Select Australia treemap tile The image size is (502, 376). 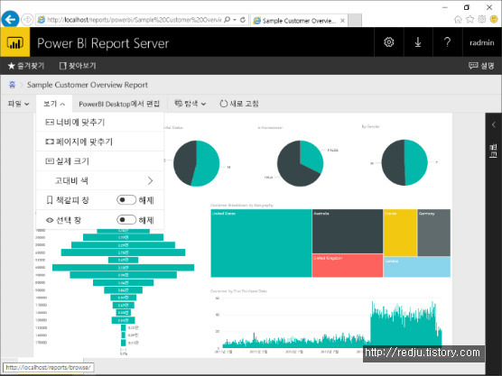coord(348,231)
